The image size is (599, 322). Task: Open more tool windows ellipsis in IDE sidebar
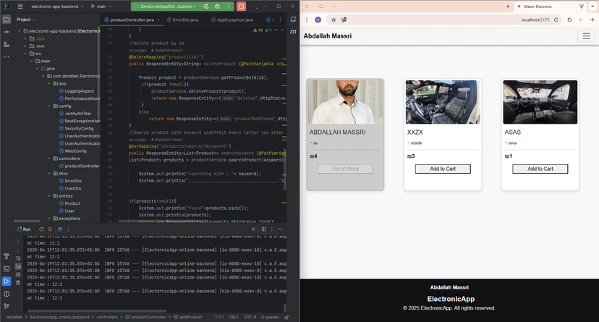tap(7, 56)
